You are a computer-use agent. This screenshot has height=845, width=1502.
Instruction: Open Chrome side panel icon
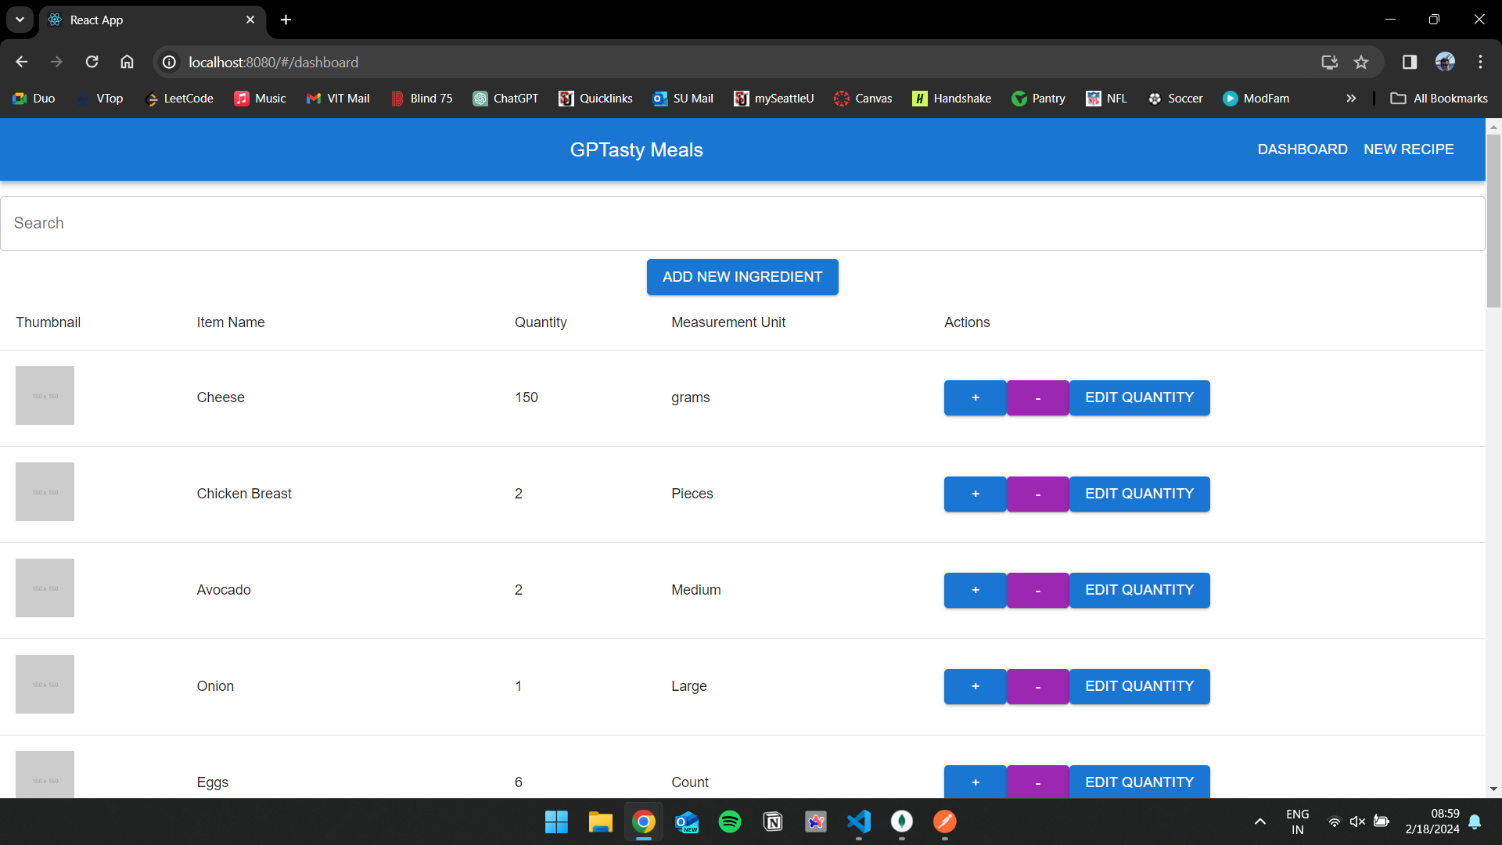[1409, 62]
